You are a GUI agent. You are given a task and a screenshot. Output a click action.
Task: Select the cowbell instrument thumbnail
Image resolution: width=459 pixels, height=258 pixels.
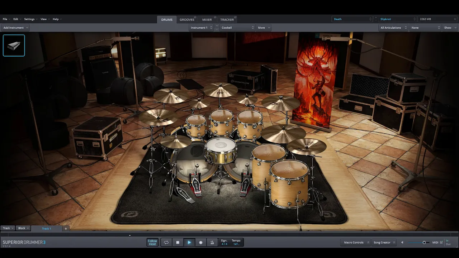click(14, 46)
